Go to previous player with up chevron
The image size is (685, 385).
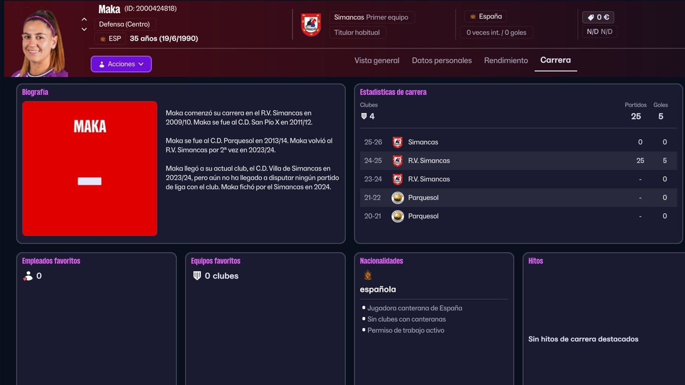pos(84,19)
